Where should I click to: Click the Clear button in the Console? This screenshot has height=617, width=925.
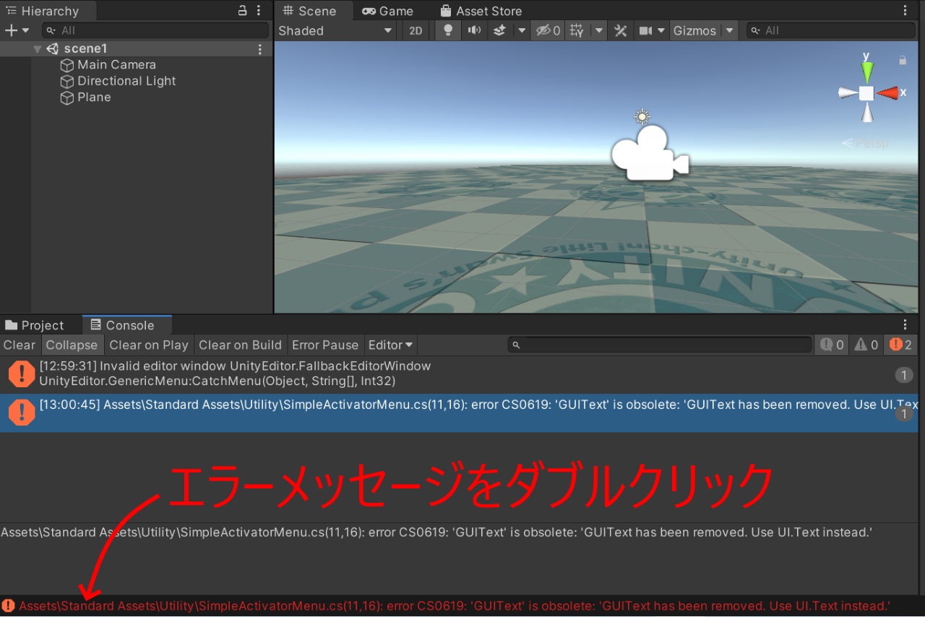coord(19,345)
